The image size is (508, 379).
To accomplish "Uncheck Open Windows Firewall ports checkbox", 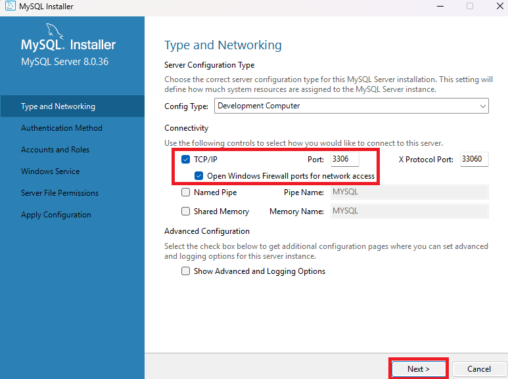I will (198, 176).
